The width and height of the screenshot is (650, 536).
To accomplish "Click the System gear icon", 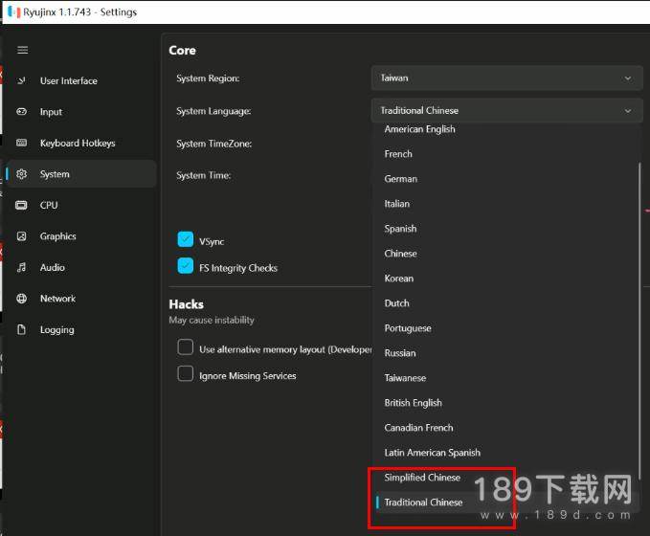I will pos(22,174).
